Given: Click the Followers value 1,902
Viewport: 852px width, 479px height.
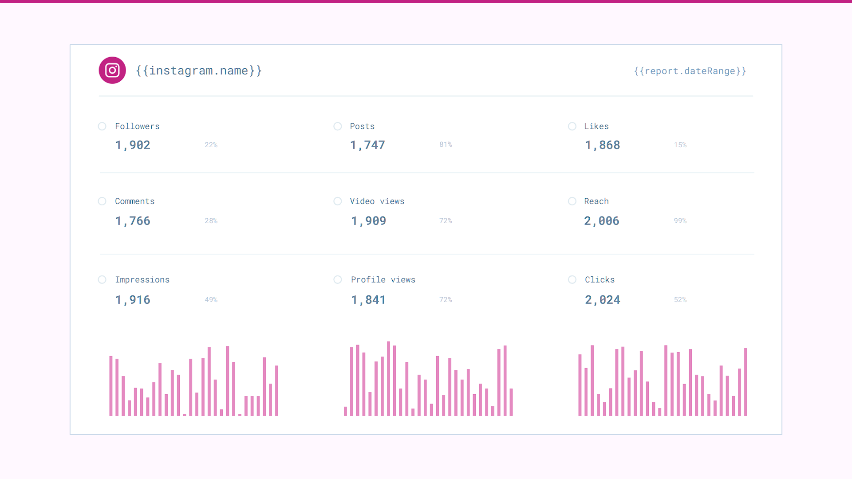Looking at the screenshot, I should (x=133, y=145).
